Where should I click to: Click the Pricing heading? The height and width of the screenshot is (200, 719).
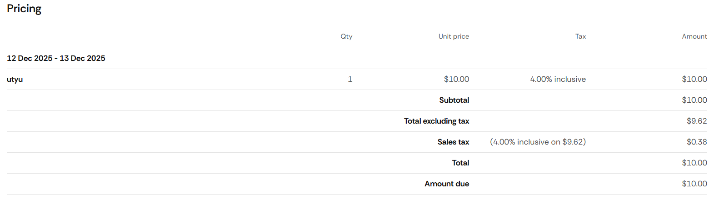(x=24, y=9)
